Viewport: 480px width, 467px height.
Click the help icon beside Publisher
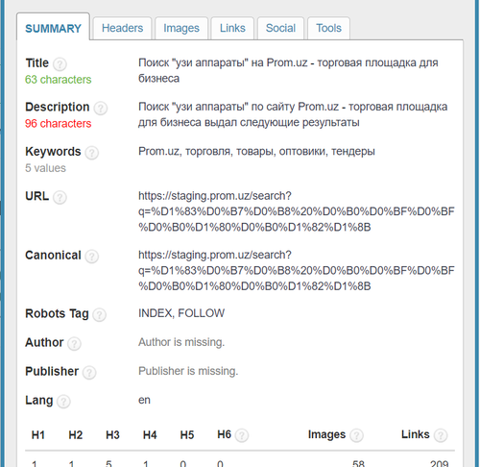pyautogui.click(x=89, y=373)
